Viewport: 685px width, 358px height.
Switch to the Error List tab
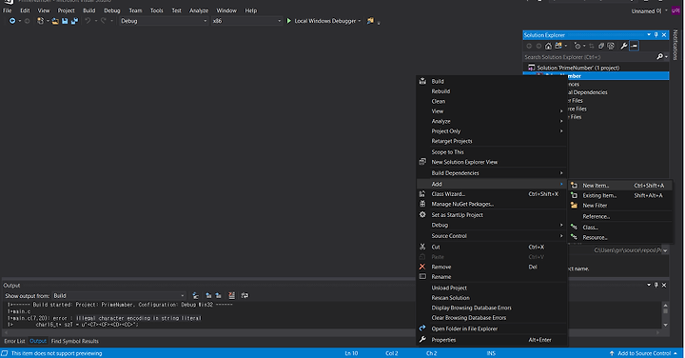(14, 342)
